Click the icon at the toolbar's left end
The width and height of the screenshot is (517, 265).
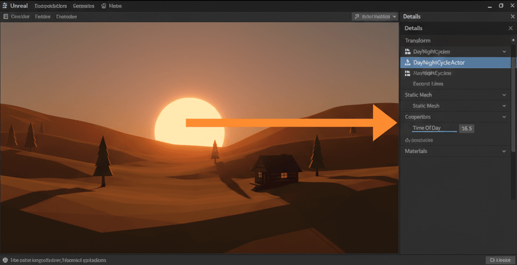click(5, 16)
